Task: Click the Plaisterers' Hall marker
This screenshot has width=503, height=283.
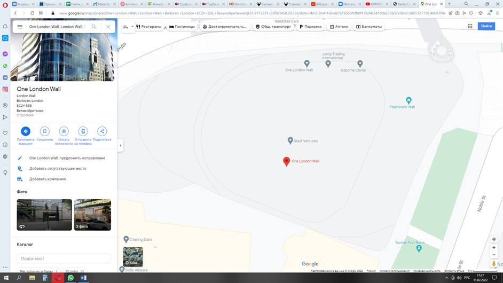Action: click(x=408, y=100)
